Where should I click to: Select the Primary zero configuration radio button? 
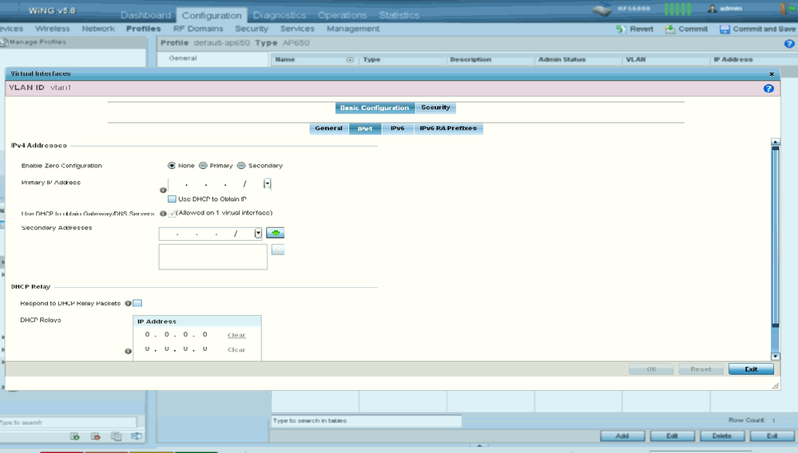203,166
